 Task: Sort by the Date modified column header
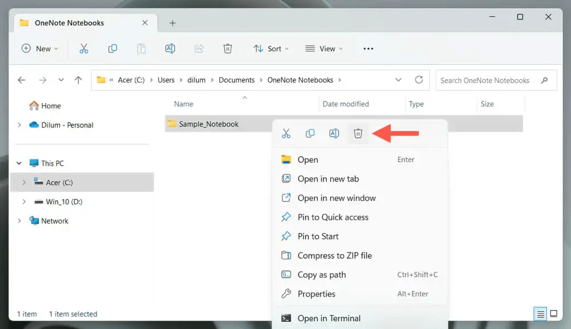pos(346,104)
